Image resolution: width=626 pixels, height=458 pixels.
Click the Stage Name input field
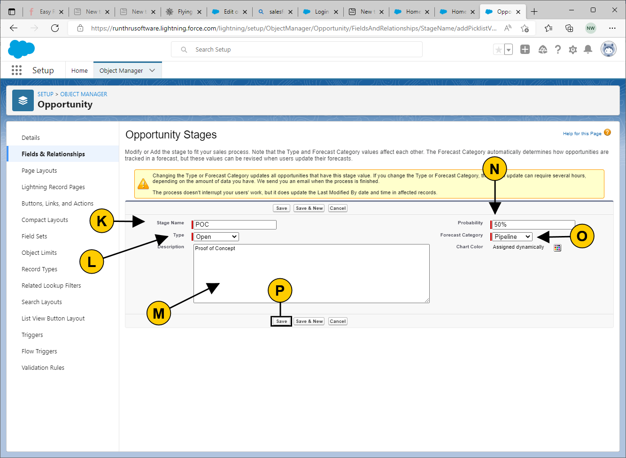click(235, 225)
